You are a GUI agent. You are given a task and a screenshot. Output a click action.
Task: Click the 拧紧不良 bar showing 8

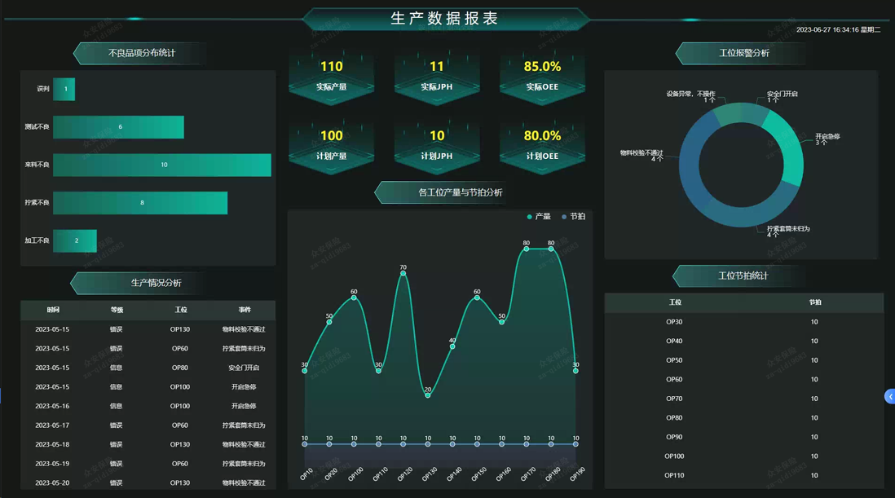140,203
